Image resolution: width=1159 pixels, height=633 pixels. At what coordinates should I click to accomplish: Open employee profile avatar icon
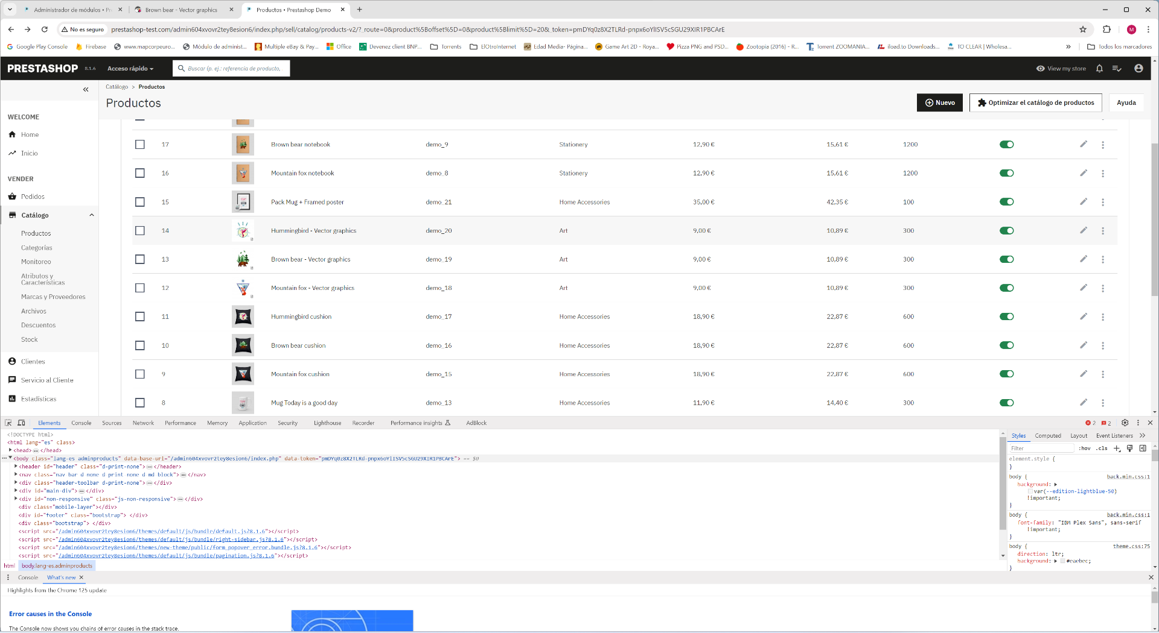pos(1138,69)
